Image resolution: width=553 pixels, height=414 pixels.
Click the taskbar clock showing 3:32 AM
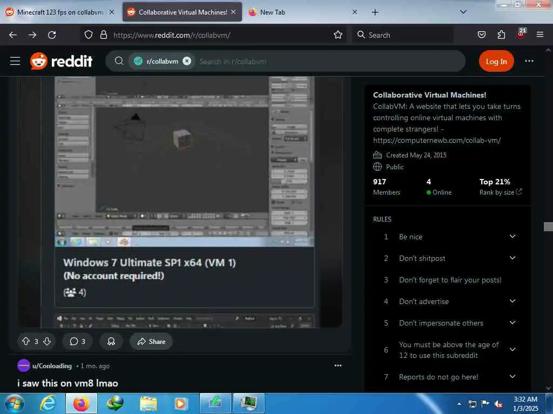(x=525, y=404)
